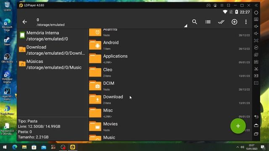Image resolution: width=269 pixels, height=151 pixels.
Task: Open the DCIM folder icon
Action: (x=95, y=86)
